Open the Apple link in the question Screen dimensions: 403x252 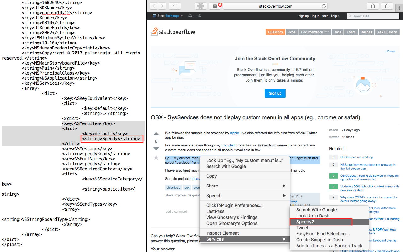tap(234, 133)
